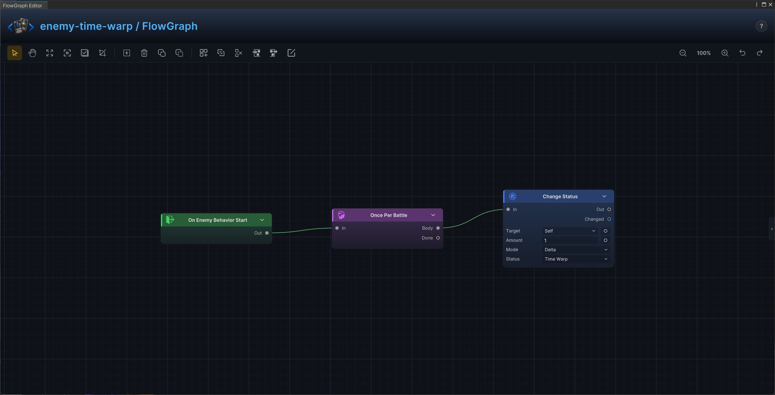Image resolution: width=775 pixels, height=395 pixels.
Task: Click the Amount field containing 1
Action: pos(570,240)
